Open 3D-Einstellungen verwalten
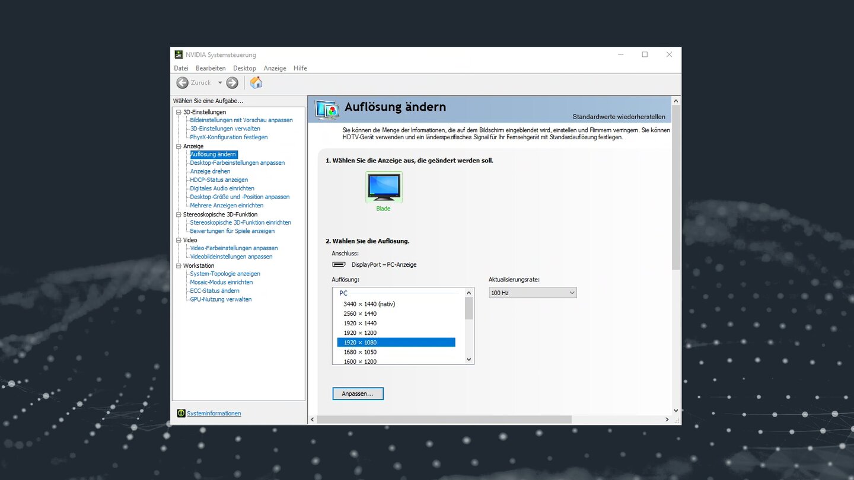The height and width of the screenshot is (480, 854). (x=225, y=129)
